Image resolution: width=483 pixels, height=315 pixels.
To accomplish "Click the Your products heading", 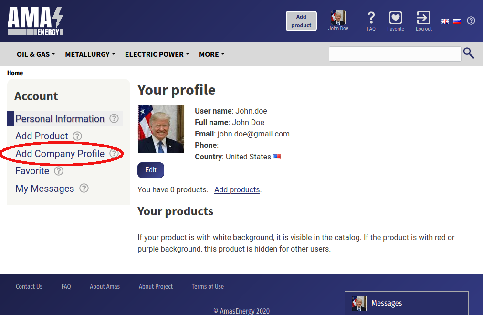I will (x=175, y=211).
